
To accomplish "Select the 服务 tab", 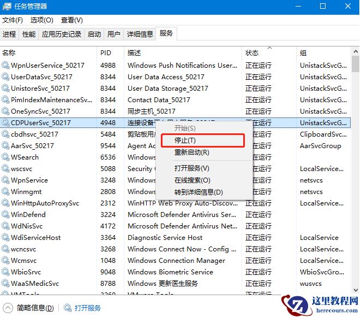I will [166, 33].
